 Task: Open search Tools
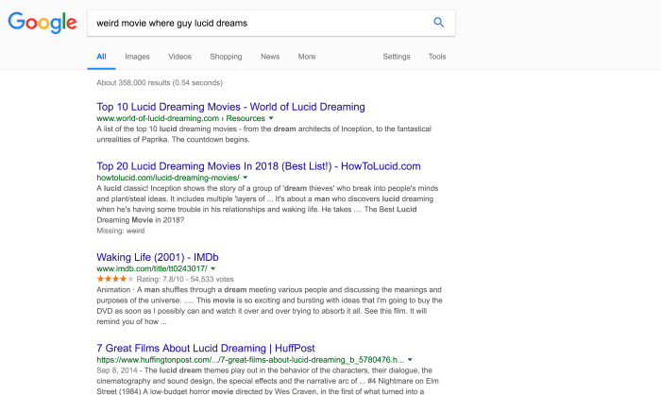(x=436, y=57)
